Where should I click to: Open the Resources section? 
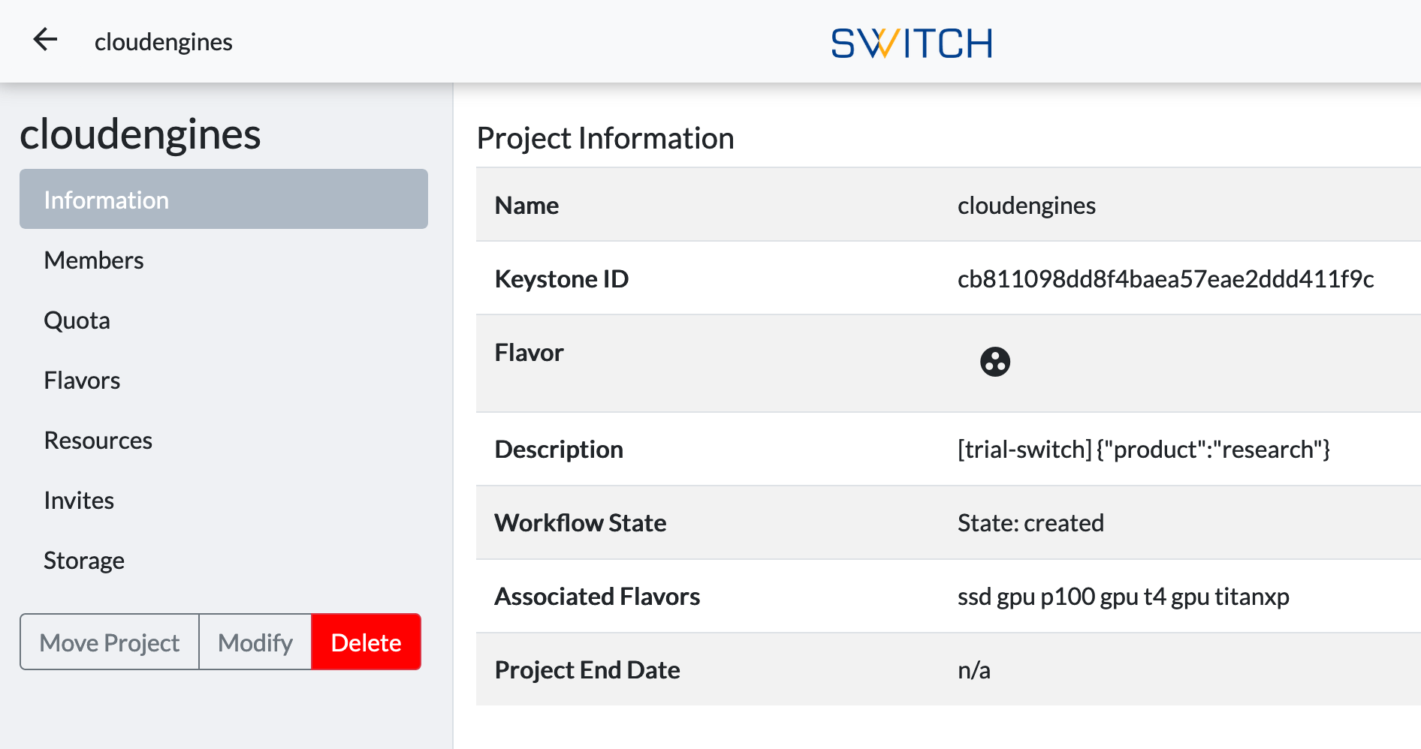98,440
